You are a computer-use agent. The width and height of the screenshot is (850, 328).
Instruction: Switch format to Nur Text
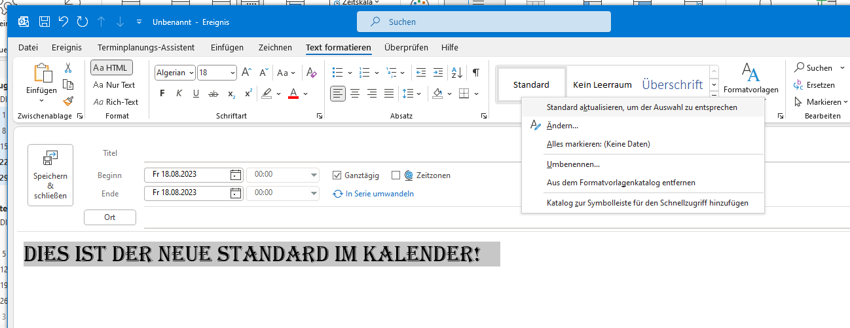click(114, 84)
